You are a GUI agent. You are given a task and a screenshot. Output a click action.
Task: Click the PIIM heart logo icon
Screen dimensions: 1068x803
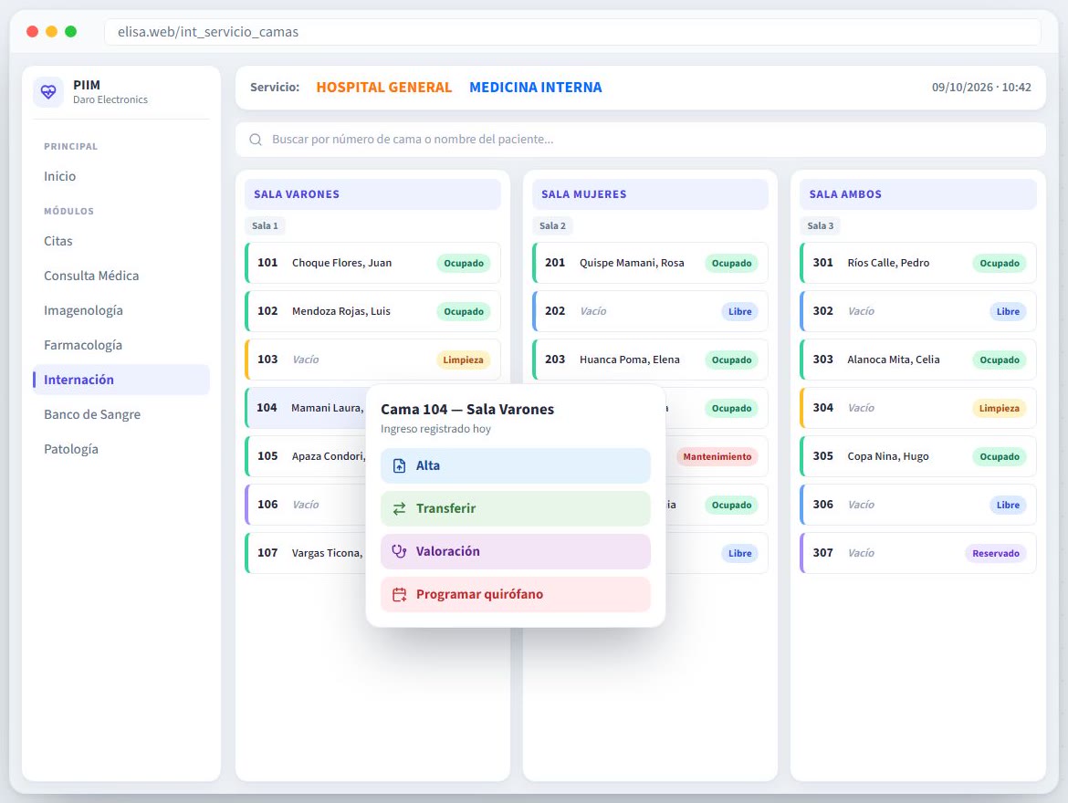pos(48,91)
